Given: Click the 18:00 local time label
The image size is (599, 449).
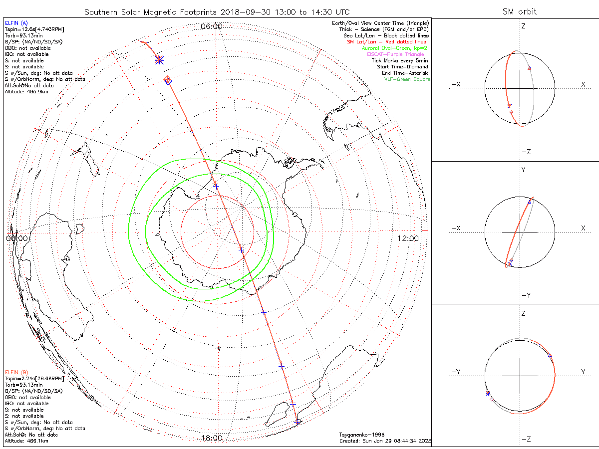Looking at the screenshot, I should [x=211, y=438].
